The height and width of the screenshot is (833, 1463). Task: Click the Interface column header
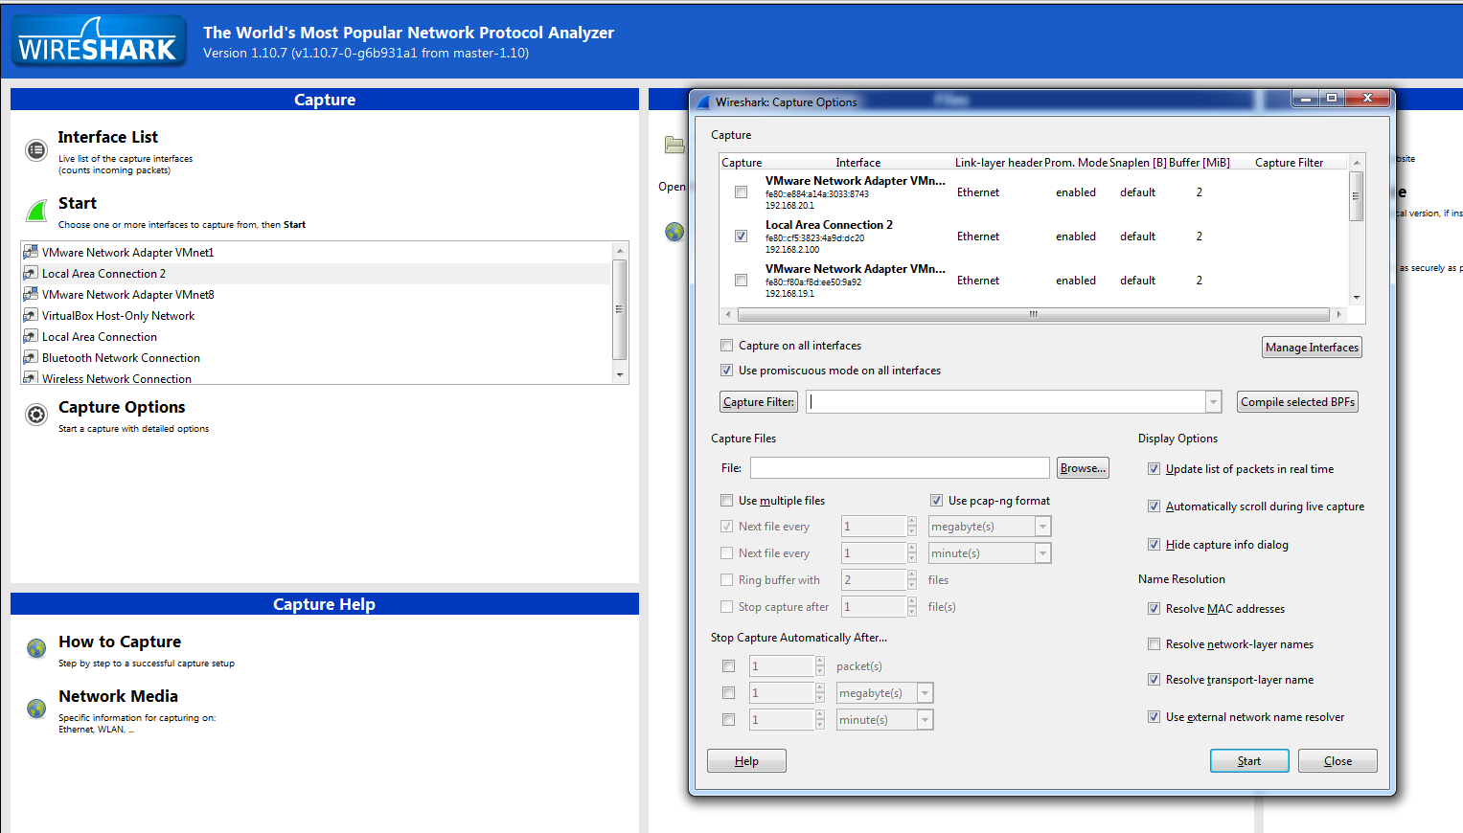point(857,163)
